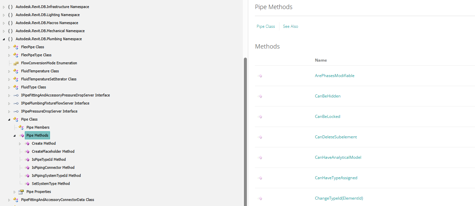Click the FluidTemperature Class icon
The width and height of the screenshot is (475, 206).
pos(16,71)
